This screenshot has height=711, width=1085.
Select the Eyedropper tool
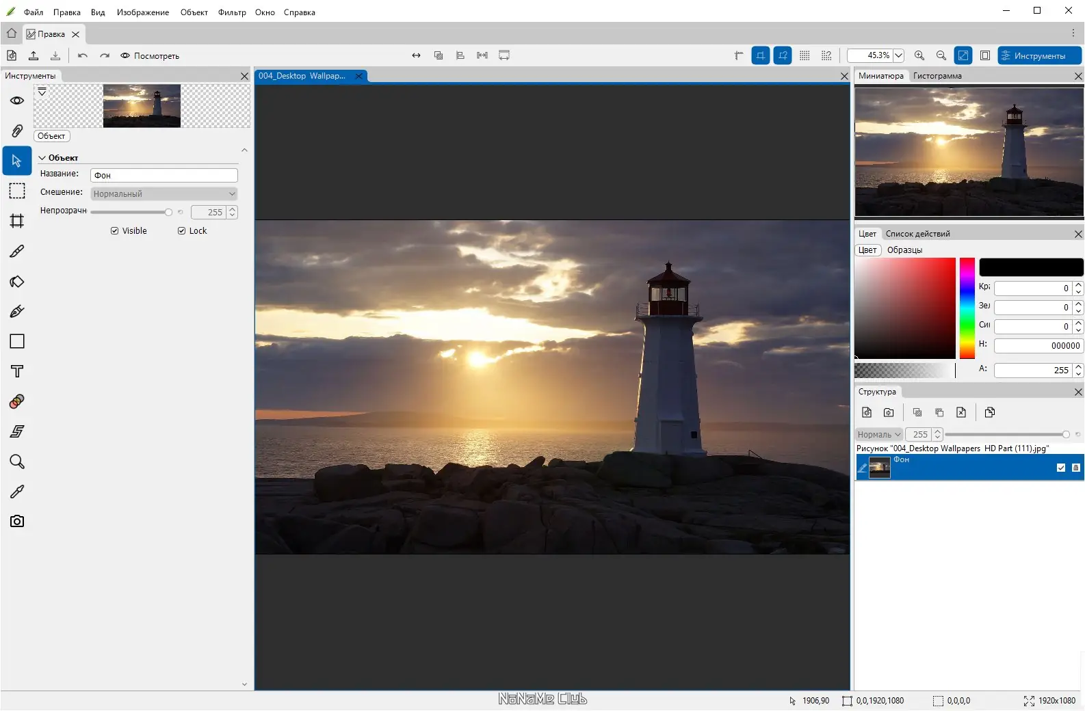17,492
